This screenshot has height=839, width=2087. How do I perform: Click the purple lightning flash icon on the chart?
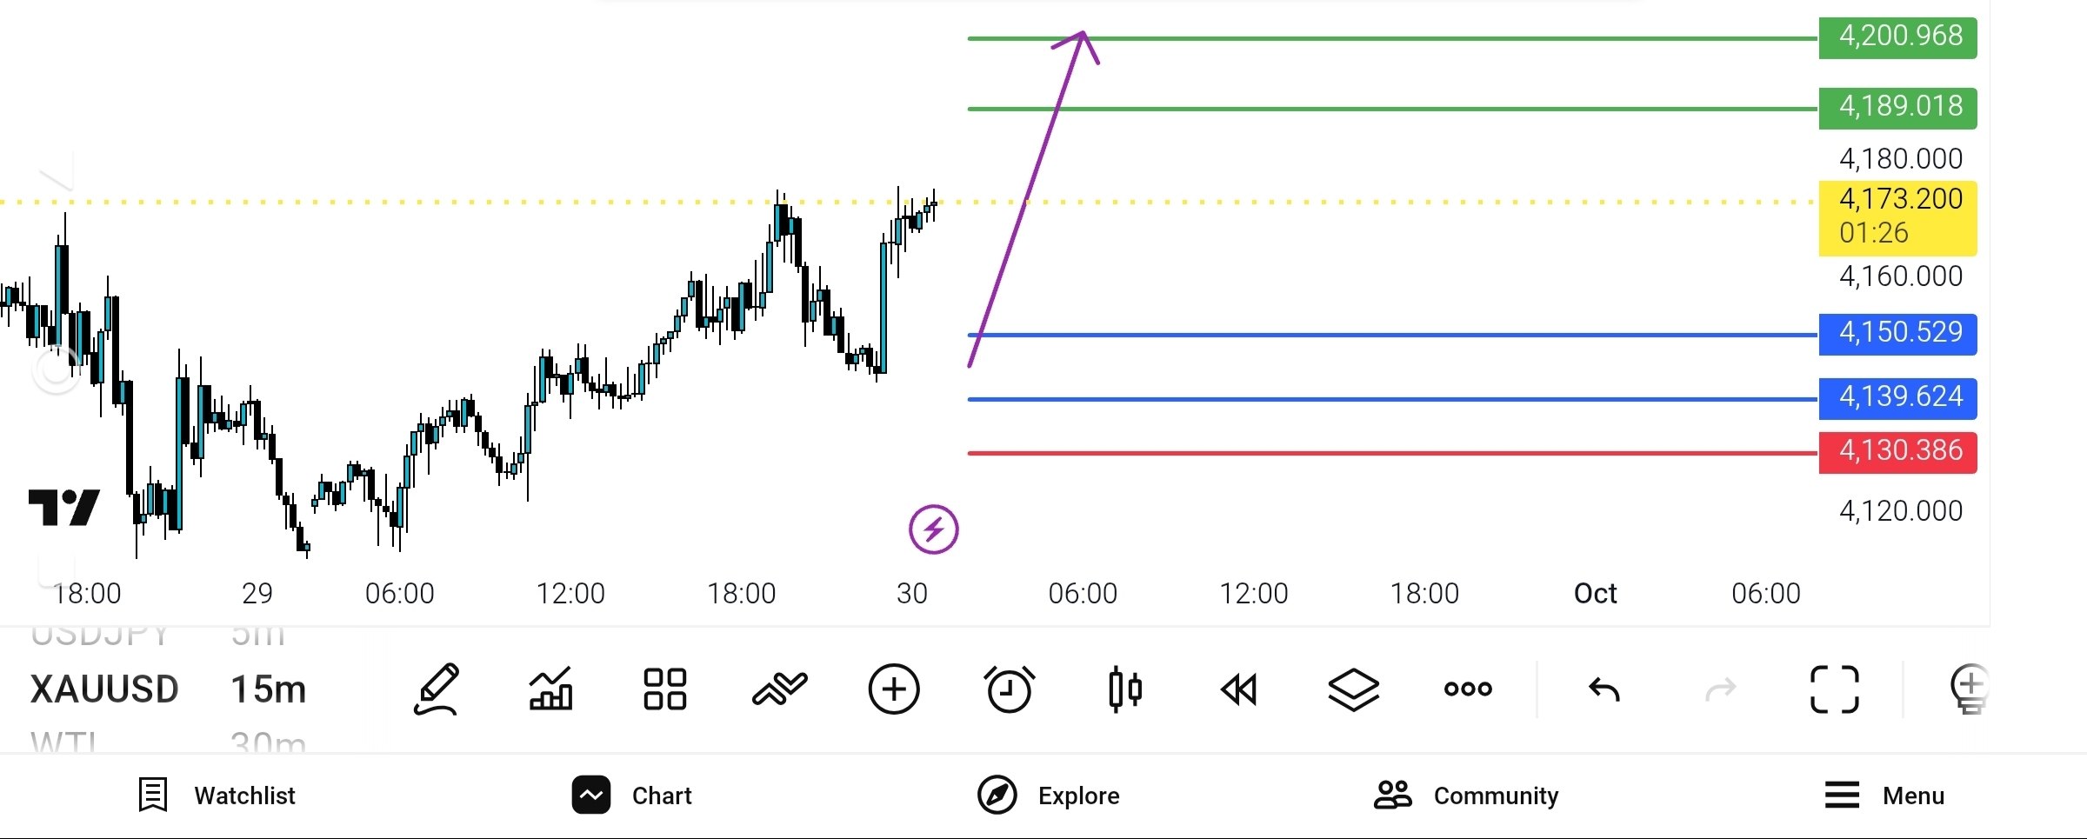coord(934,529)
